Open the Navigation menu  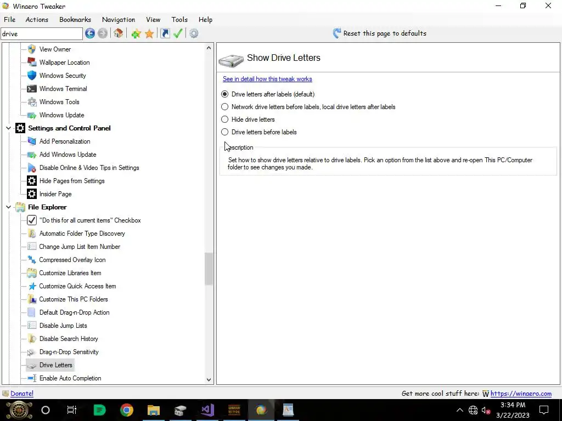pyautogui.click(x=119, y=20)
